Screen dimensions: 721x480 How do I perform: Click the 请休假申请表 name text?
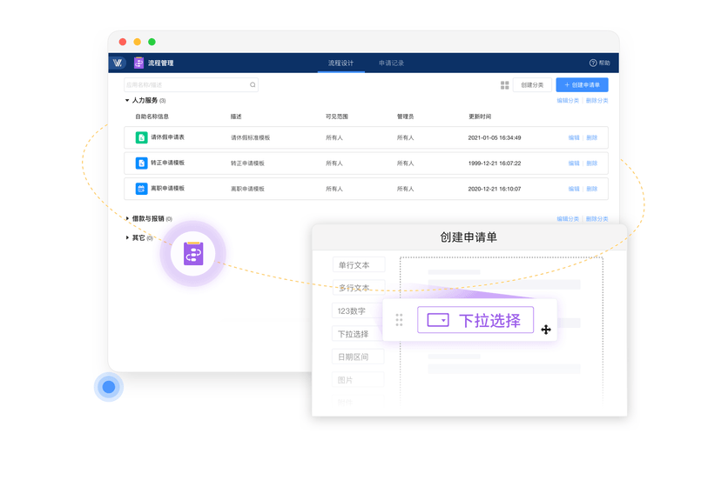click(168, 137)
